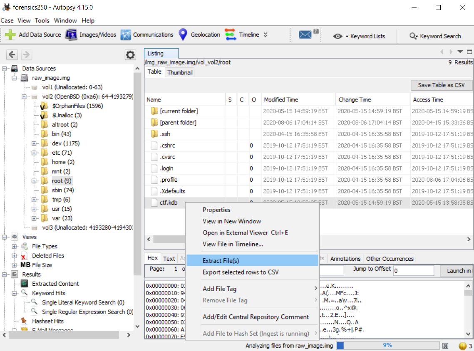Sort table by Modified Time column
This screenshot has height=351, width=474.
tap(298, 100)
